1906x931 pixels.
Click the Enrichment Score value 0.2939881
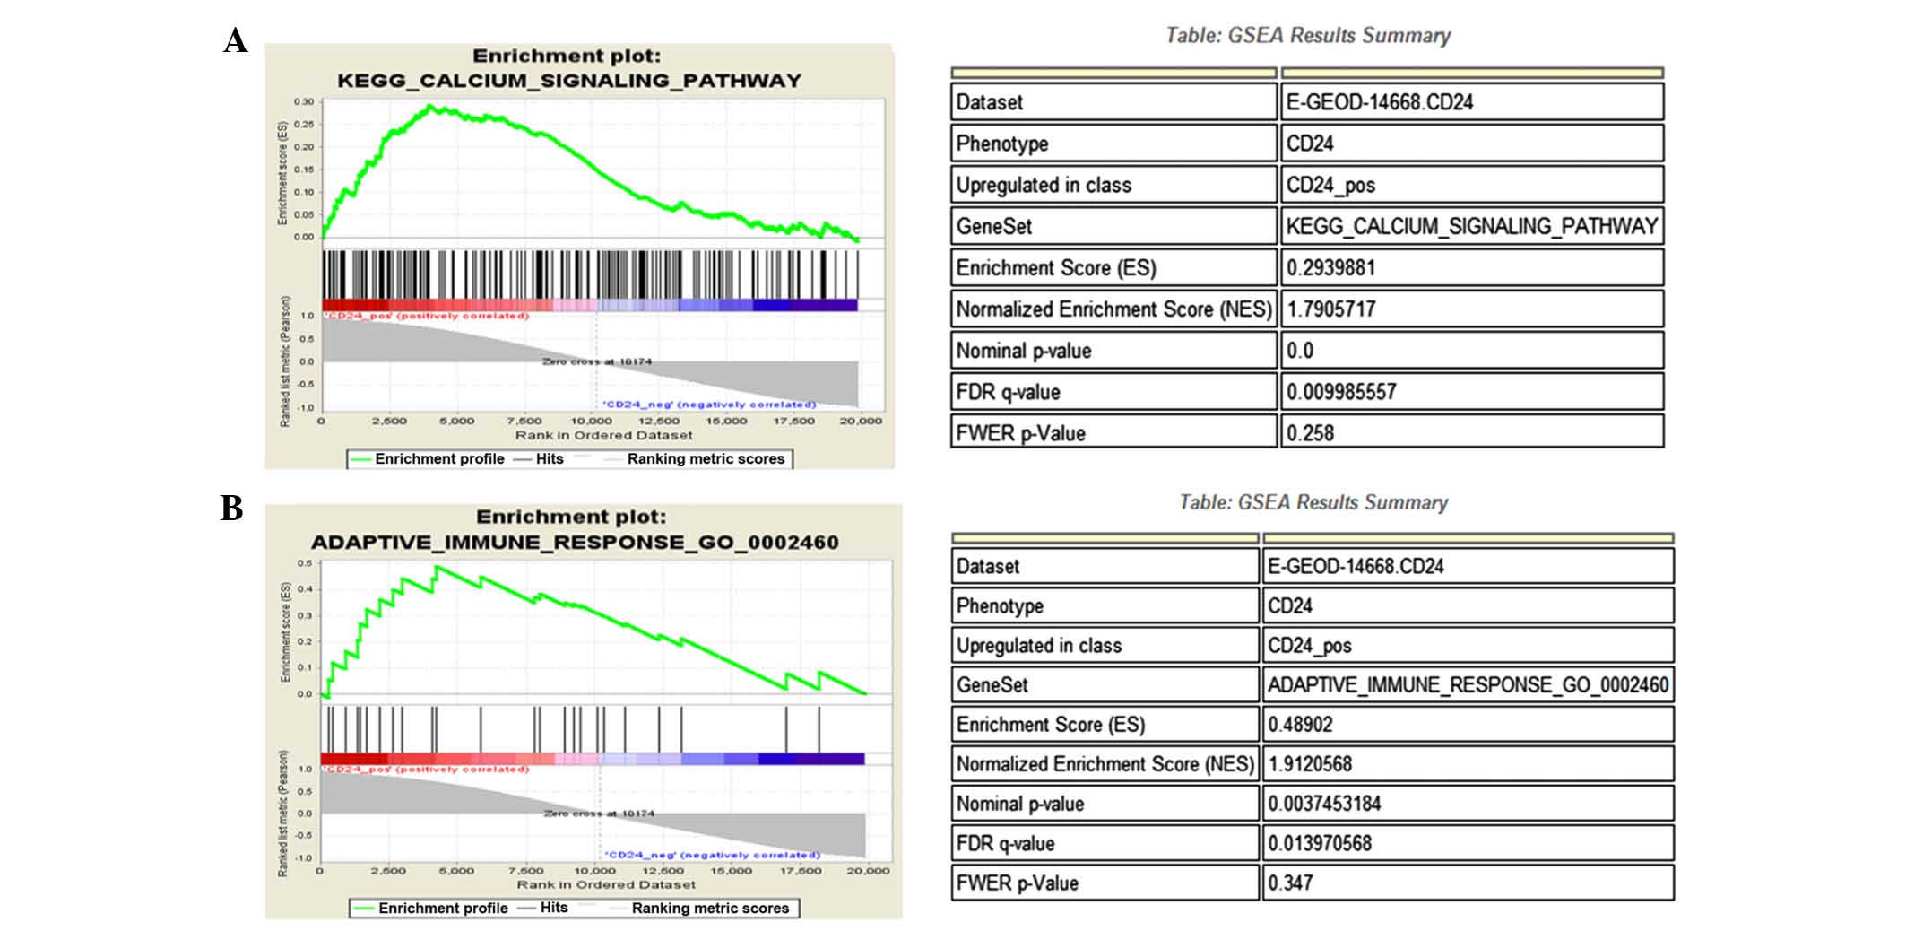click(x=1330, y=268)
